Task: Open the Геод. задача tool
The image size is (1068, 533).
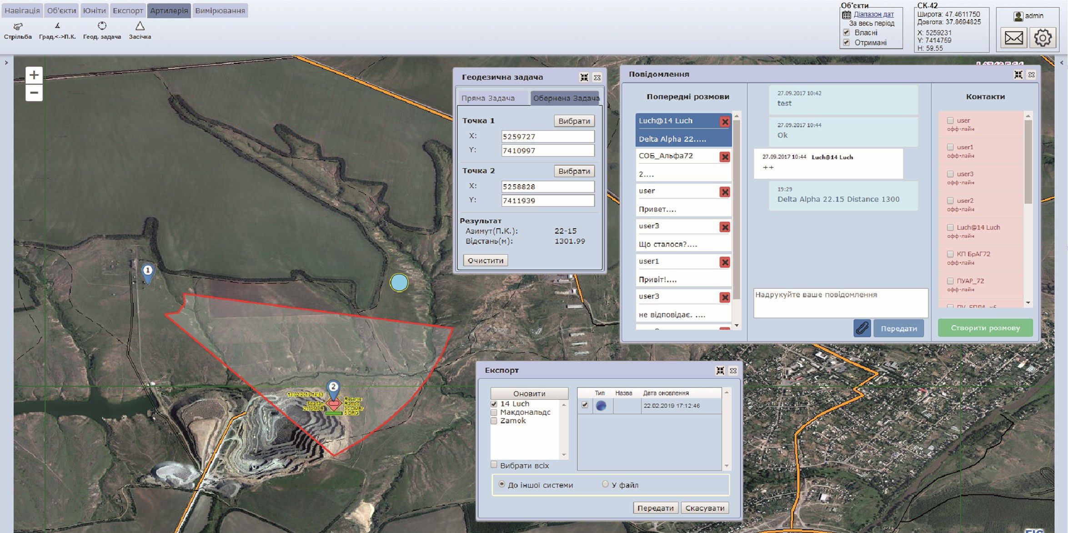Action: point(102,26)
